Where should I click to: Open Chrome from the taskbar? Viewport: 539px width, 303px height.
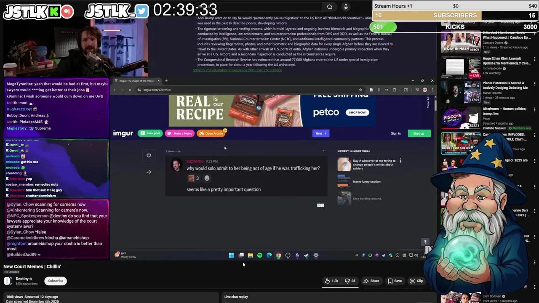coord(278,255)
